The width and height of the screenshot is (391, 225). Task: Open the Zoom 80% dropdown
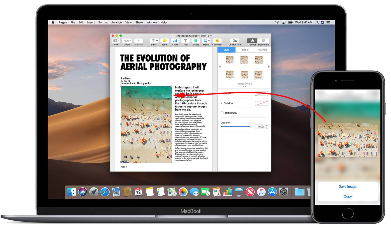coord(127,41)
